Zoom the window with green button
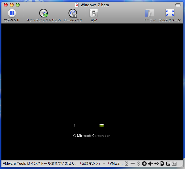Screen dimensions: 185x169 point(18,5)
